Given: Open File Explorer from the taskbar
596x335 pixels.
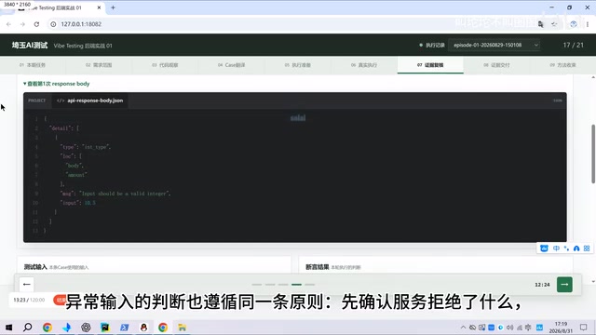Looking at the screenshot, I should [183, 327].
